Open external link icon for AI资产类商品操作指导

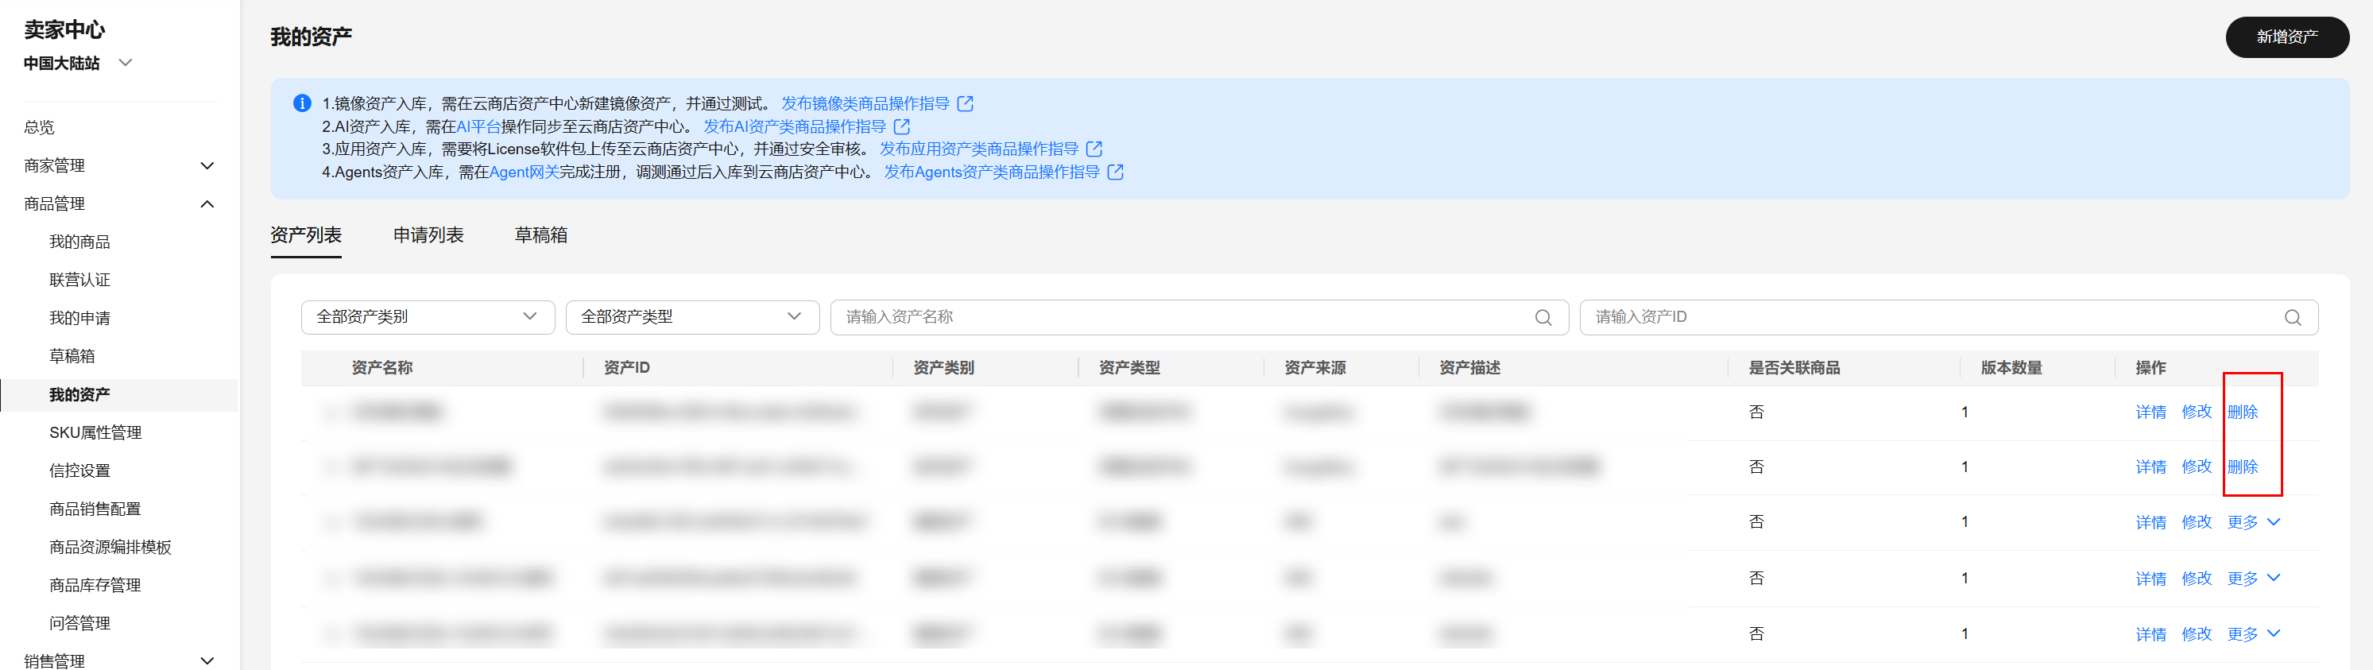coord(902,127)
